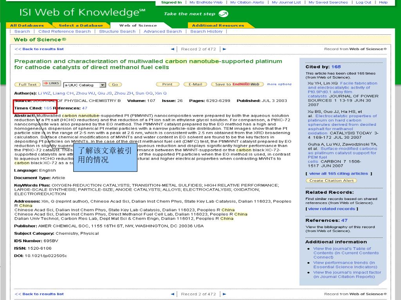This screenshot has width=401, height=300.
Task: Click the 'Take the next step' arrow icon
Action: (x=223, y=14)
